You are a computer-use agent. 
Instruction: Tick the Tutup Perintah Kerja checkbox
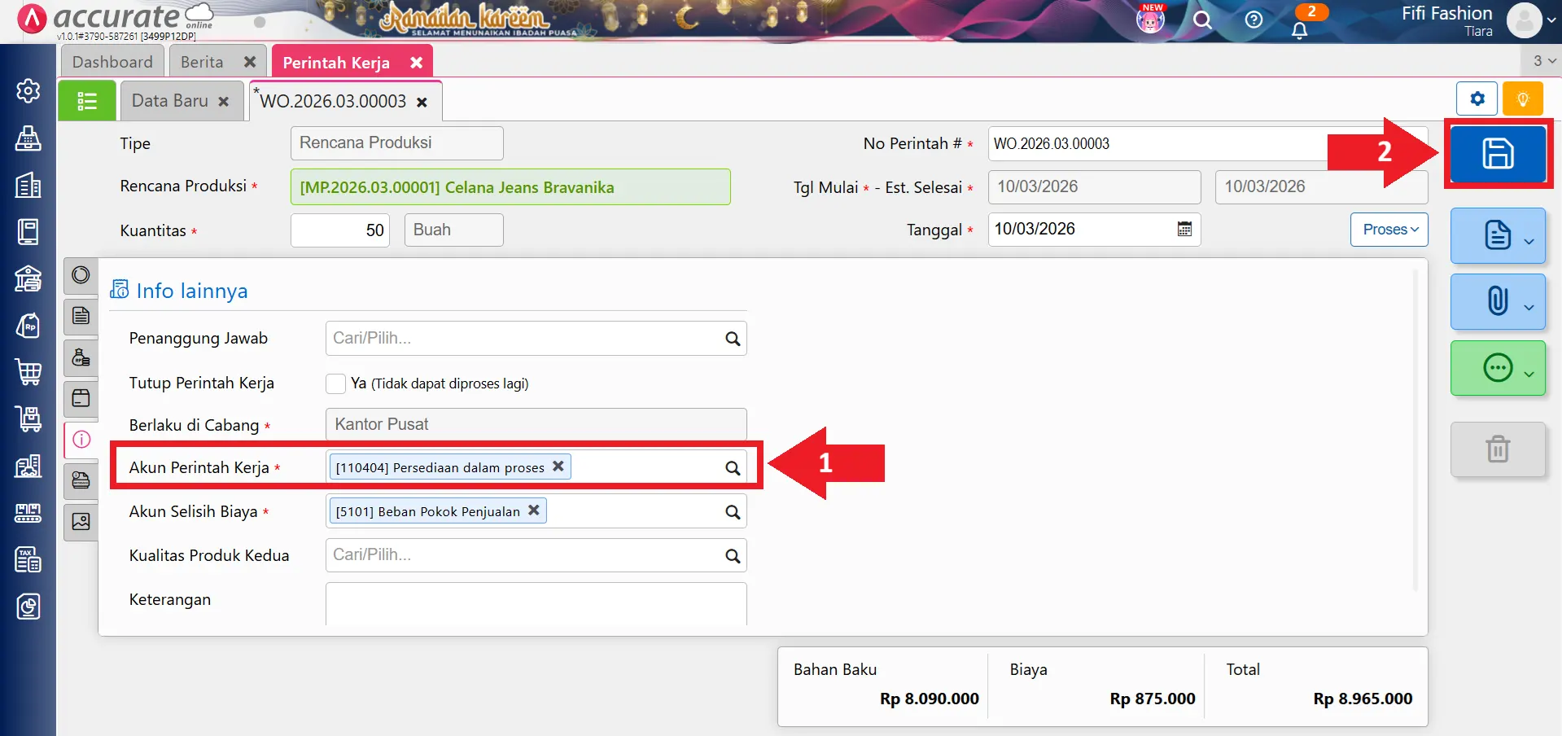click(x=335, y=383)
